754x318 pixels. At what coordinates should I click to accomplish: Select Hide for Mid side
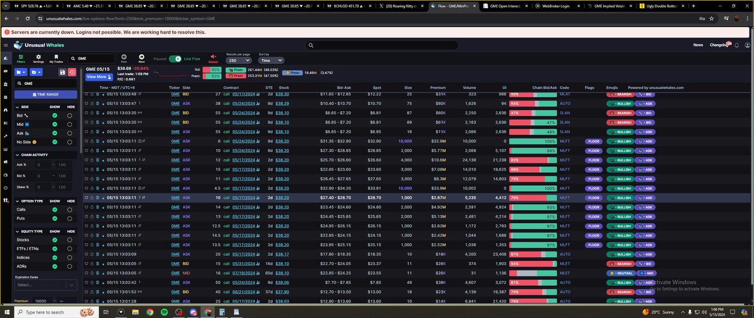tap(70, 124)
